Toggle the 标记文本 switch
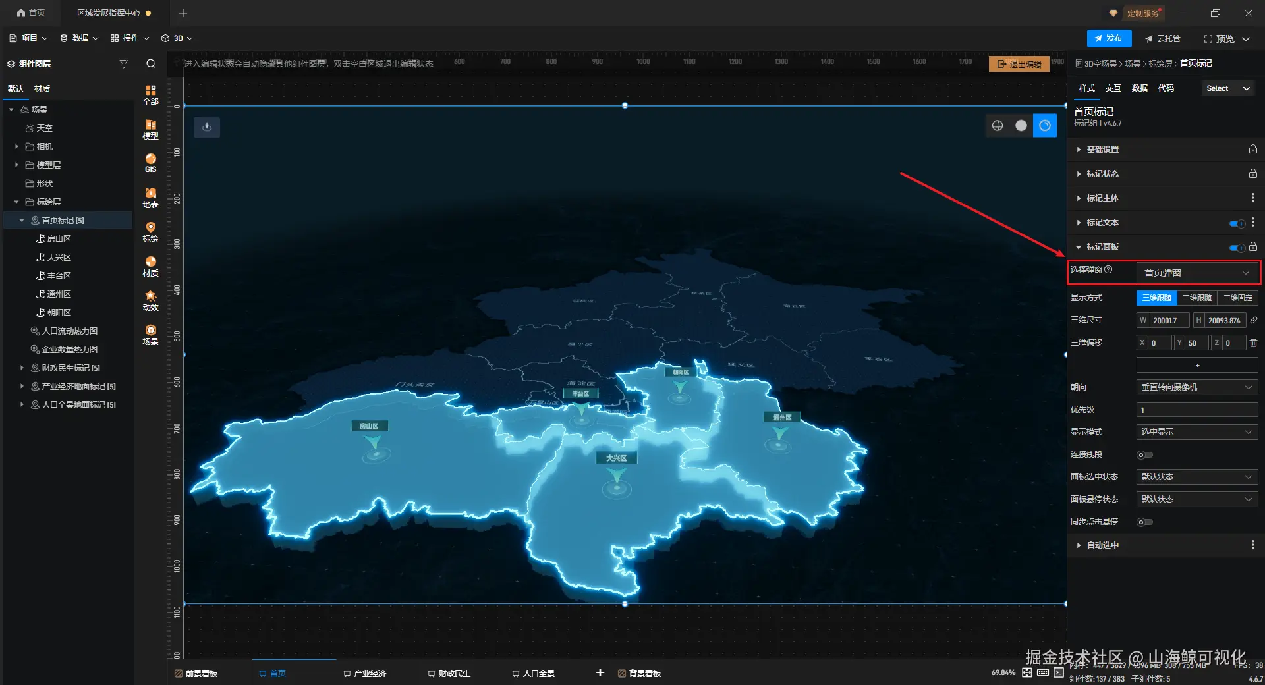The width and height of the screenshot is (1265, 685). pyautogui.click(x=1237, y=223)
